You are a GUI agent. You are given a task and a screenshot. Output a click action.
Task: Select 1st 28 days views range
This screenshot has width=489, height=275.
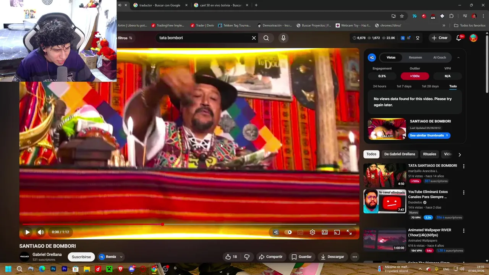430,86
